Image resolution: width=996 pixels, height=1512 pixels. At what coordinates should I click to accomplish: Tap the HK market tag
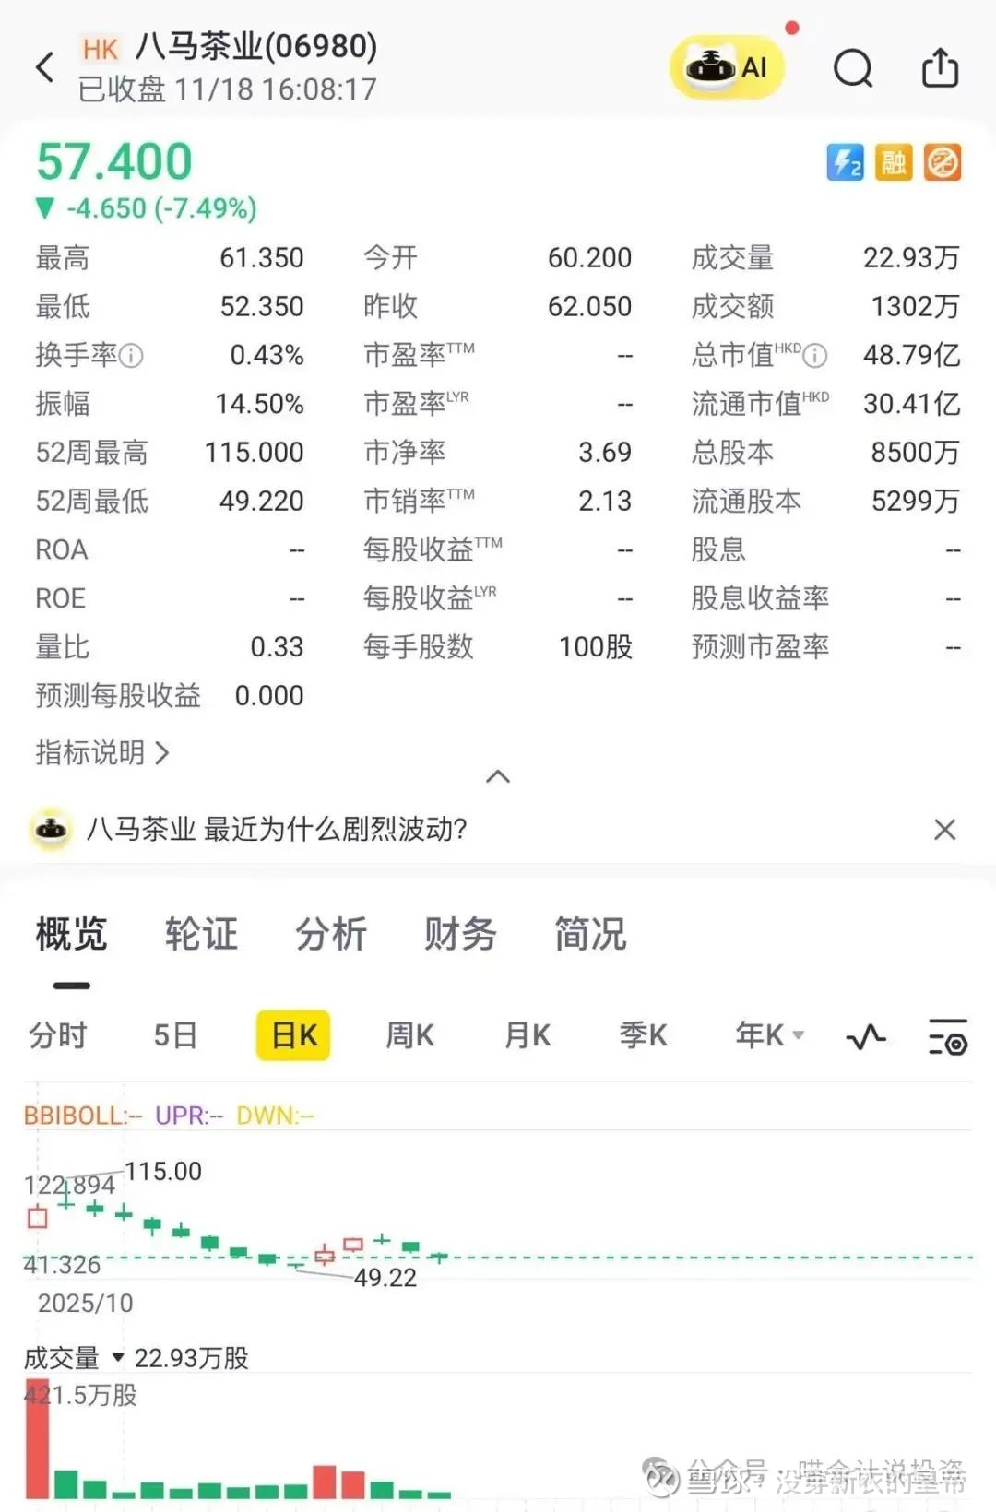pyautogui.click(x=101, y=49)
